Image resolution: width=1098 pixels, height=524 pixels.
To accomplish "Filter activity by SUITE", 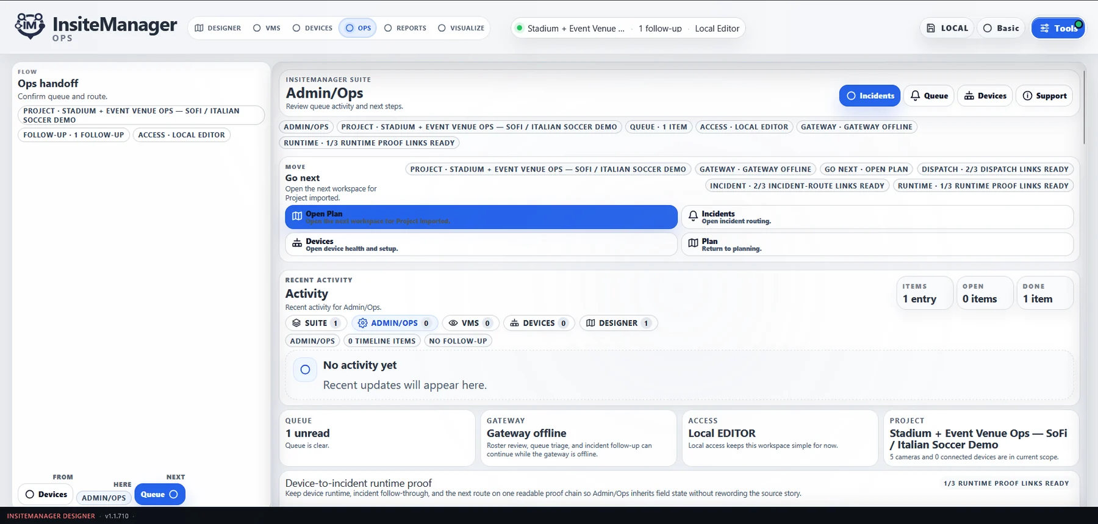I will [316, 323].
